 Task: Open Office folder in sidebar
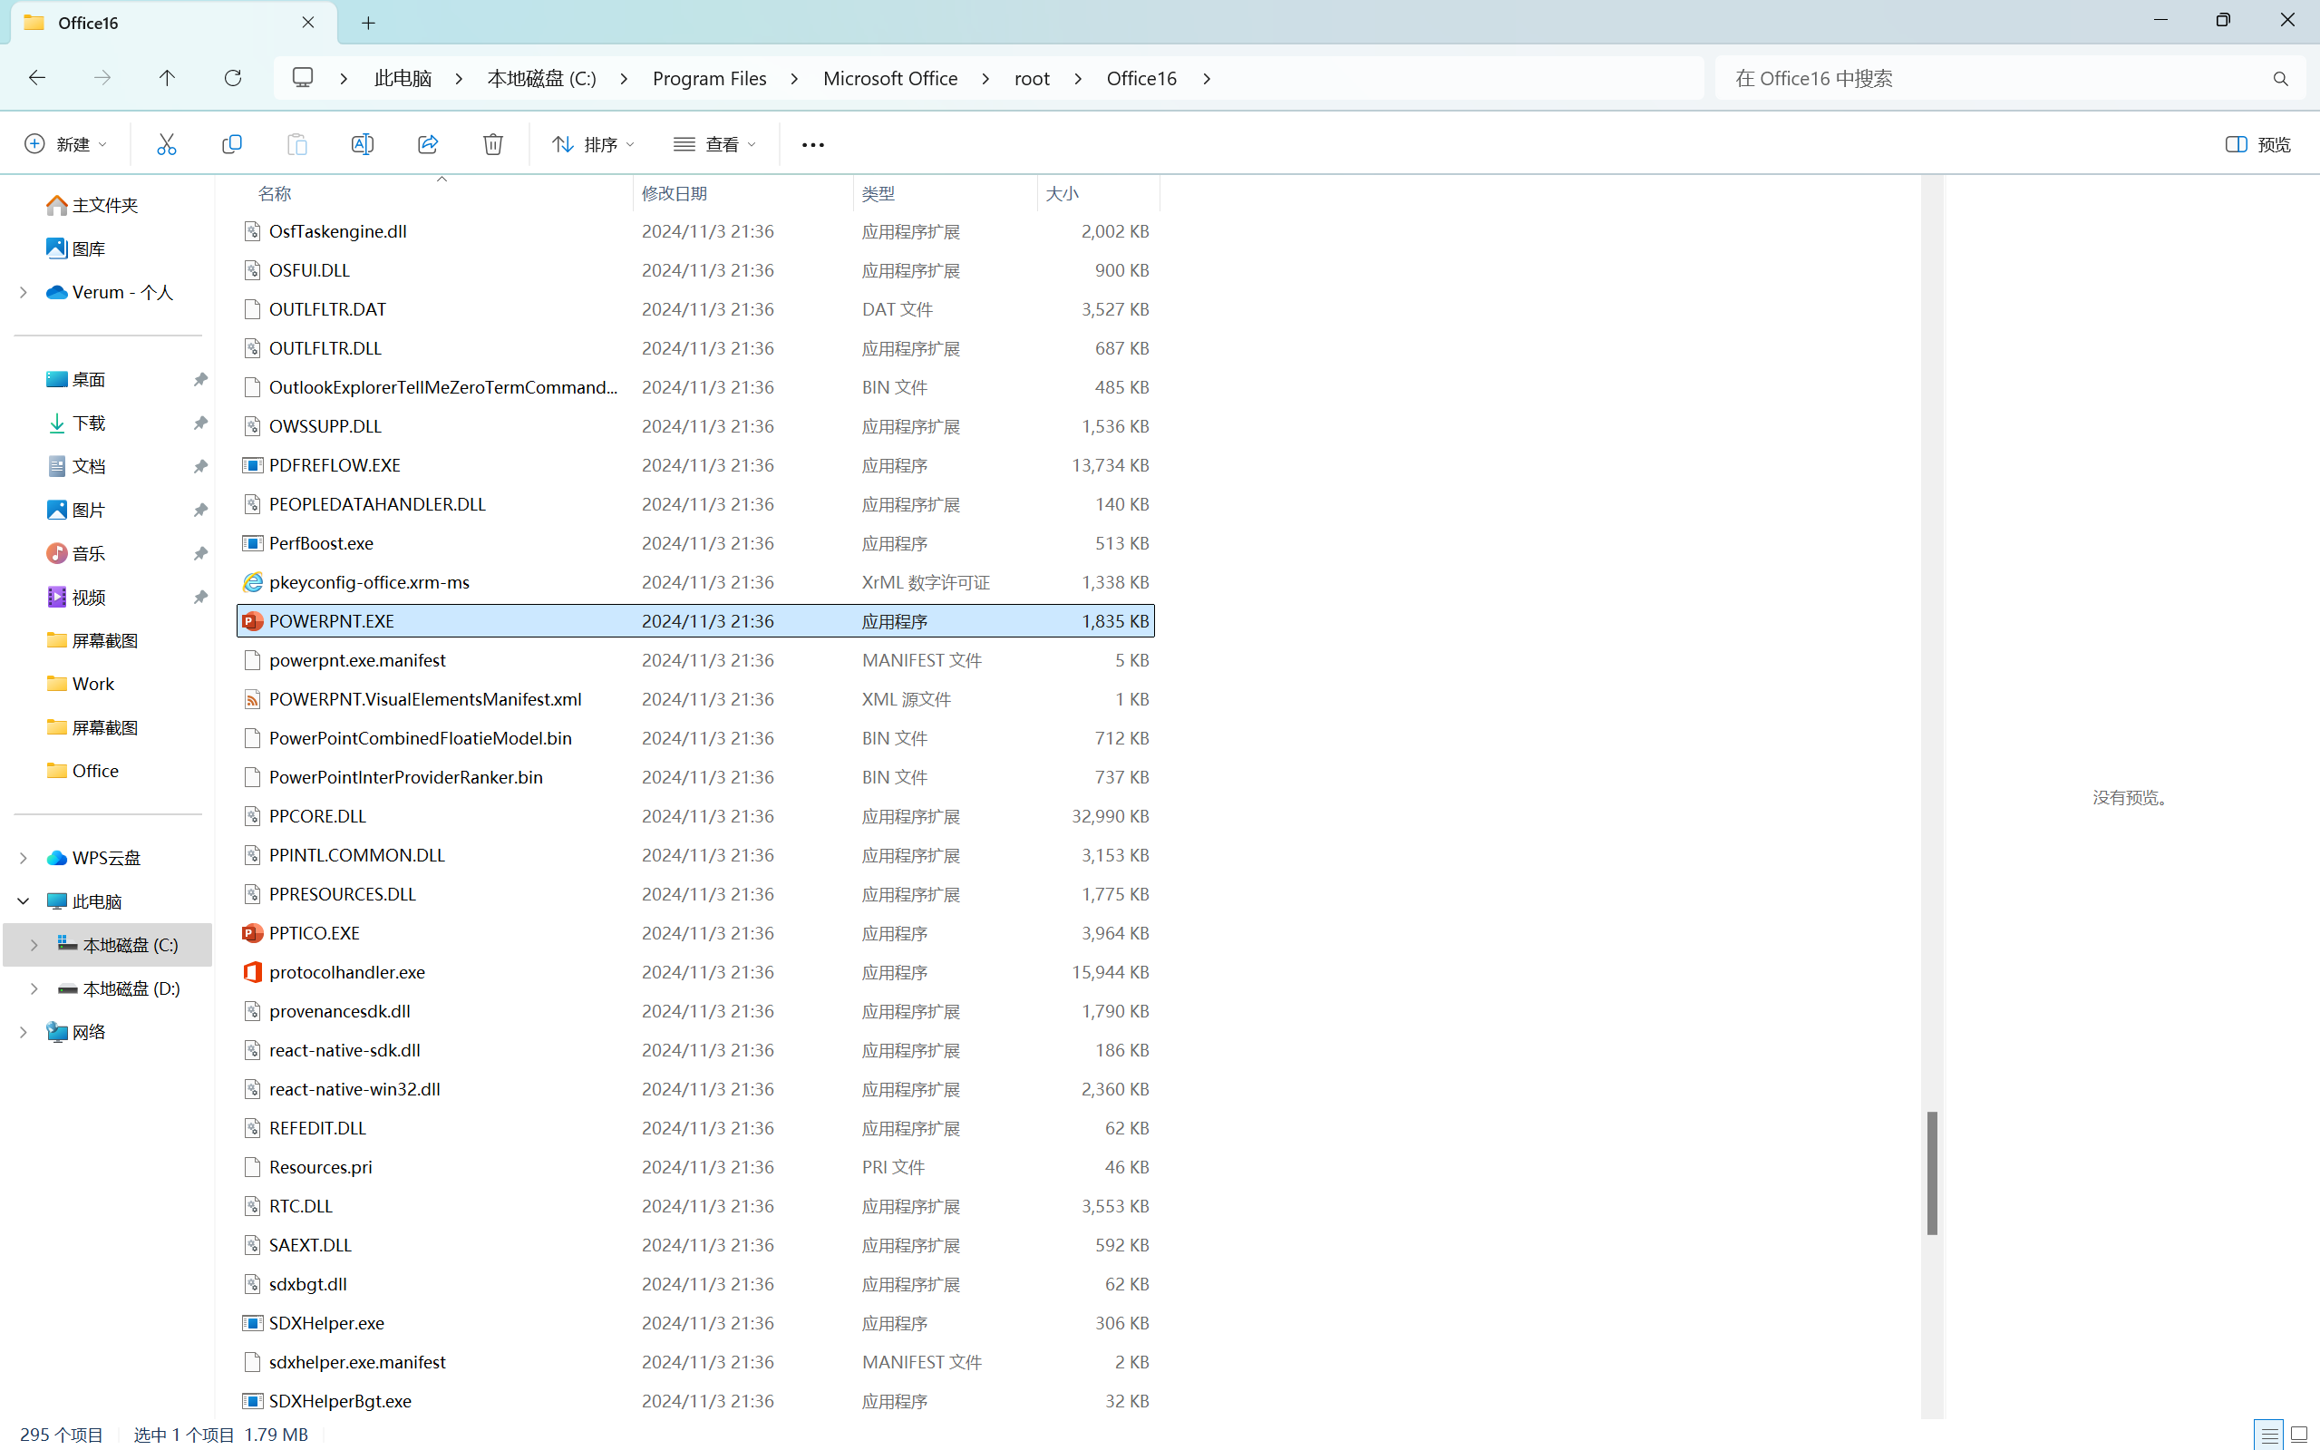coord(83,771)
